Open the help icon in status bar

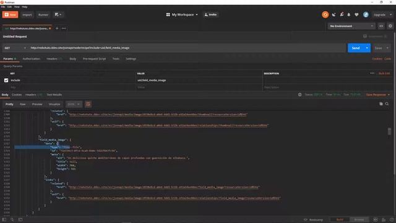click(392, 220)
